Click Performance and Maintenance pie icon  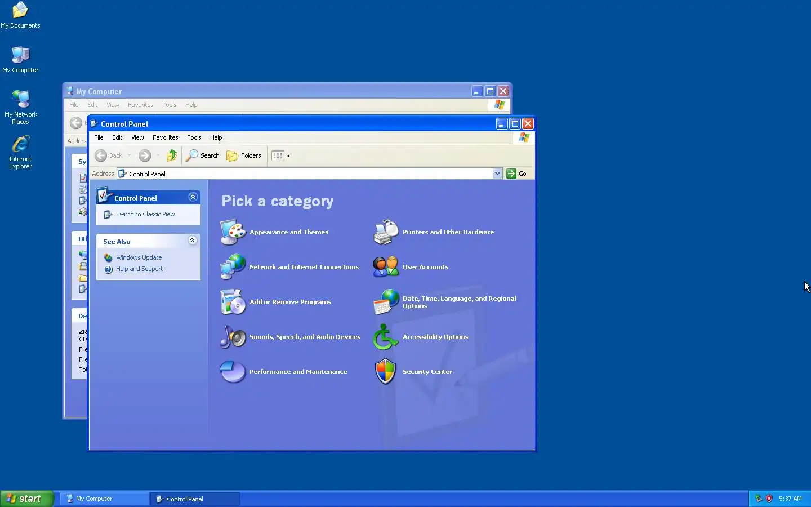(x=233, y=372)
